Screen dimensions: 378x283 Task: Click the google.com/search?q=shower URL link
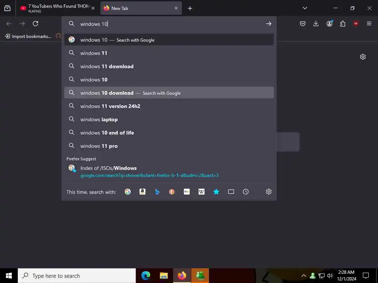tap(150, 175)
